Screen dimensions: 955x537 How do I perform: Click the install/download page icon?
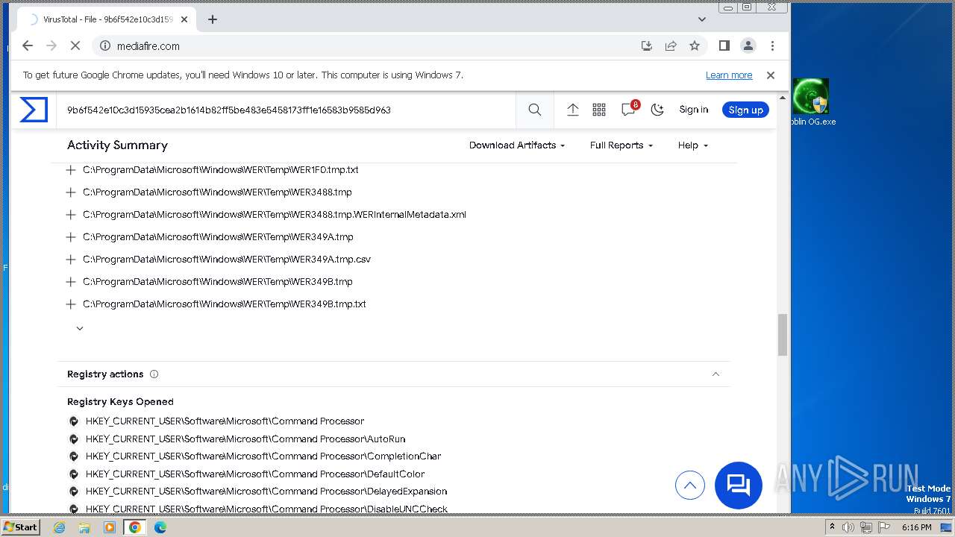(647, 45)
